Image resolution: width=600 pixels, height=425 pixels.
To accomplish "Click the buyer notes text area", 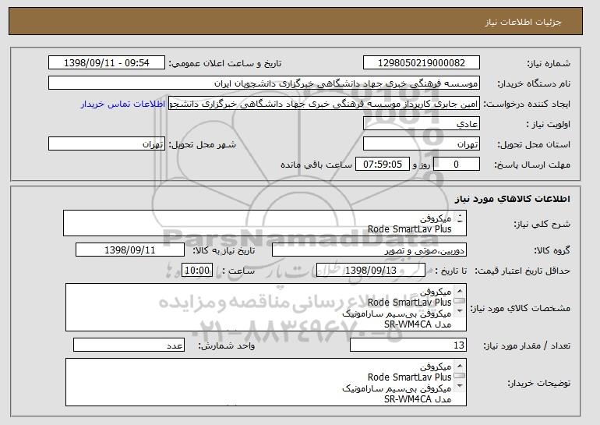I will tap(266, 382).
